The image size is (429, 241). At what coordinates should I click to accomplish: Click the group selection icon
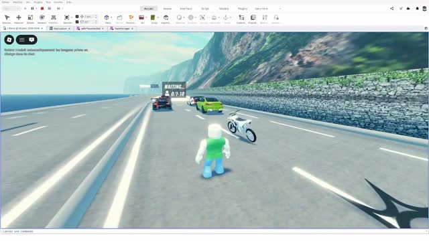(x=202, y=17)
